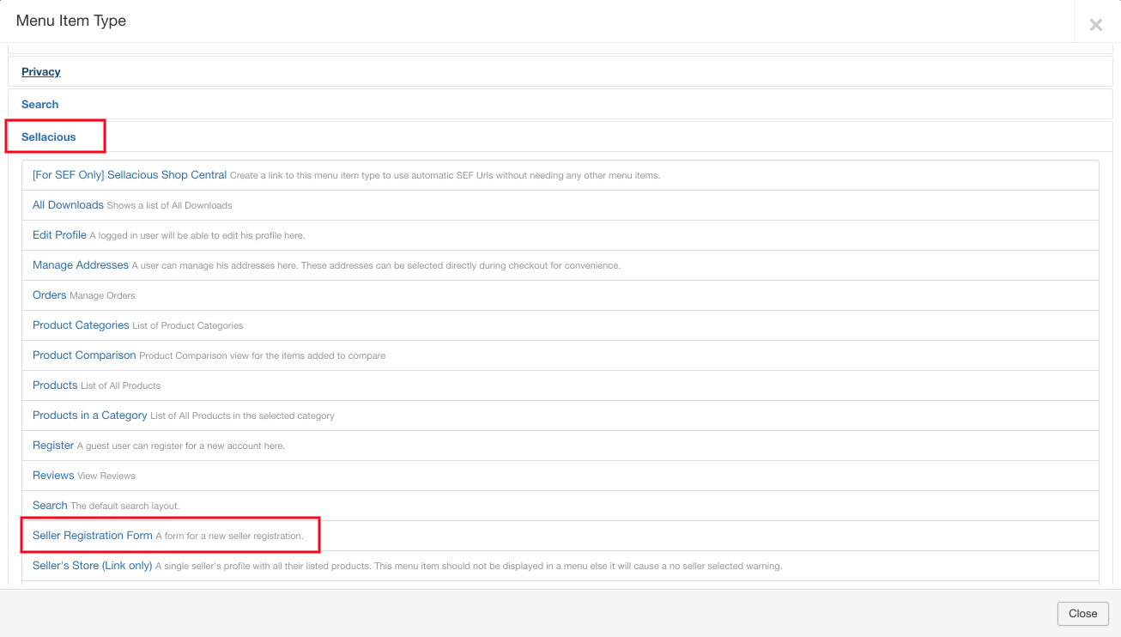Viewport: 1121px width, 637px height.
Task: Choose the Products menu item type
Action: coord(55,385)
